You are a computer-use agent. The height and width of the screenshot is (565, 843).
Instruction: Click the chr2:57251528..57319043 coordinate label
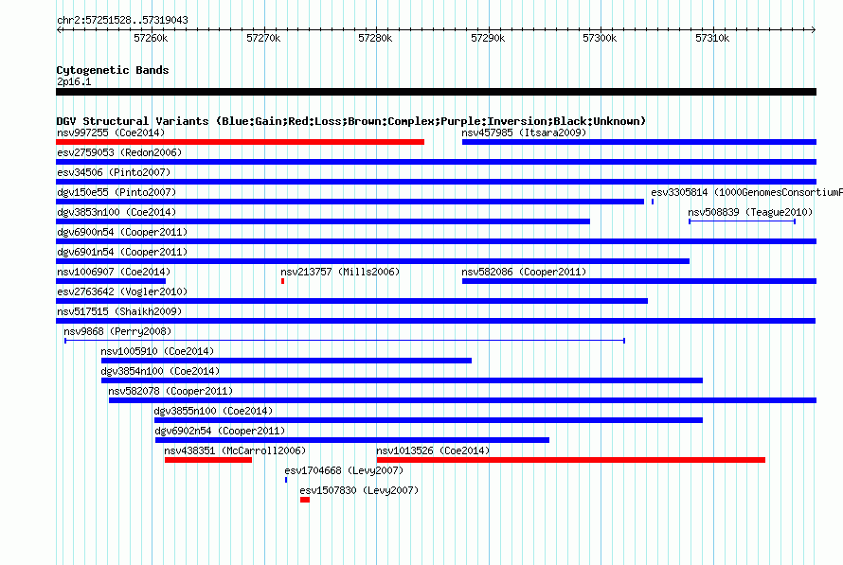coord(122,20)
